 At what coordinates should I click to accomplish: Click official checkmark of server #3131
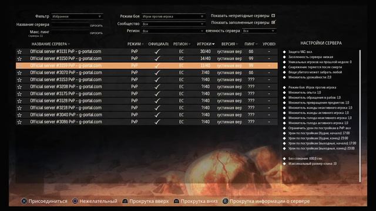coord(157,52)
